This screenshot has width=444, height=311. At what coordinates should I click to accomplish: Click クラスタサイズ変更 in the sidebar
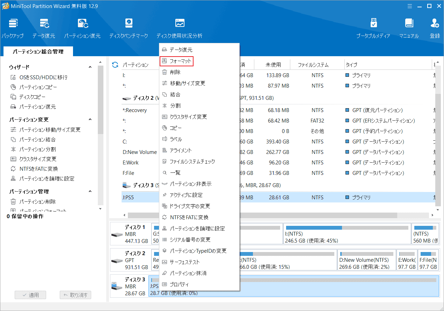[33, 159]
